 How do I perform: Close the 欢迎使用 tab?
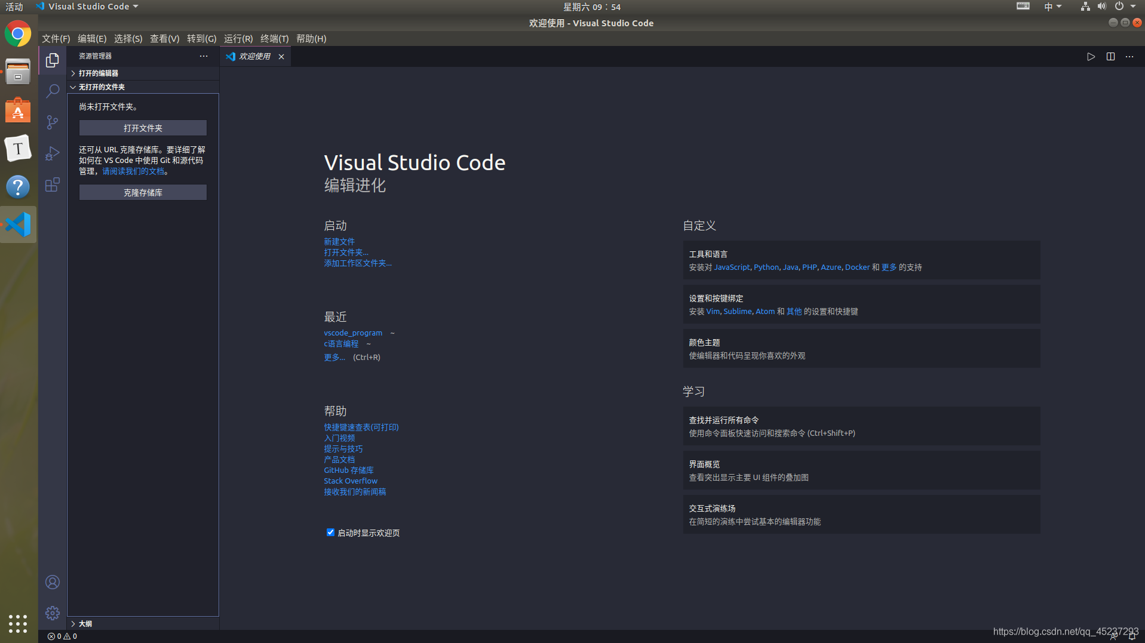281,57
